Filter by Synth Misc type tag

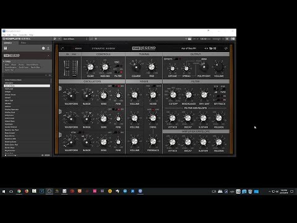(x=35, y=67)
